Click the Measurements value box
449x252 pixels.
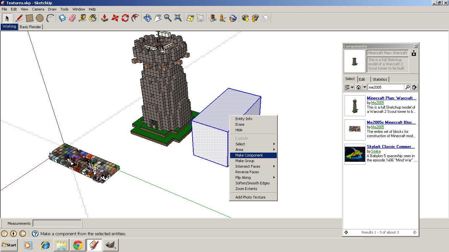57,223
